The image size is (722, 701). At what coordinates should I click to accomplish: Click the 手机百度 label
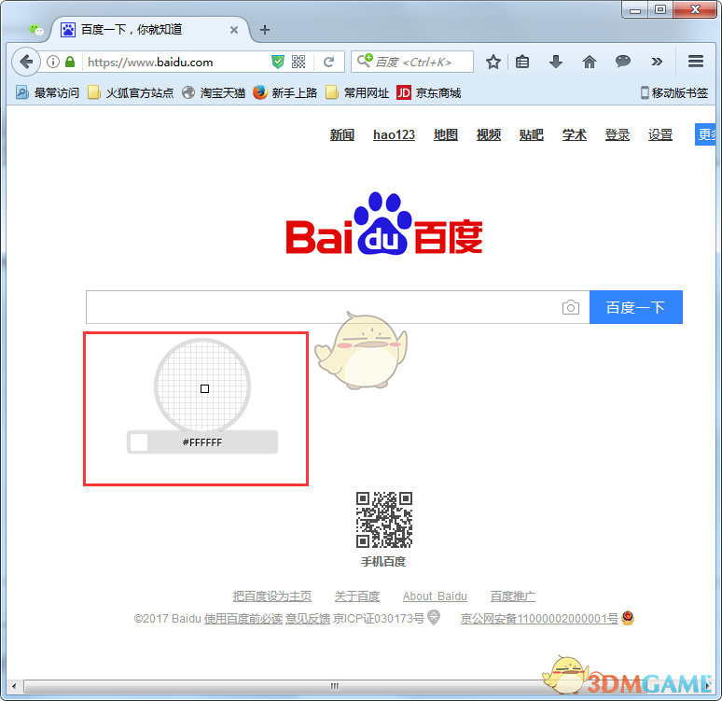pyautogui.click(x=383, y=562)
